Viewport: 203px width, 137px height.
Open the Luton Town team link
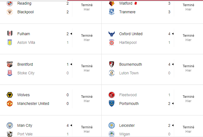(129, 73)
